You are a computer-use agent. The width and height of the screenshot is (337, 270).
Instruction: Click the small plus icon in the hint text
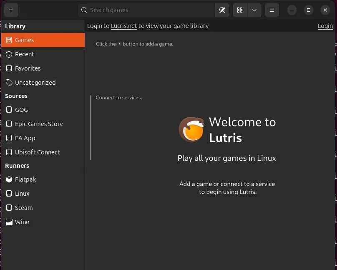point(119,44)
